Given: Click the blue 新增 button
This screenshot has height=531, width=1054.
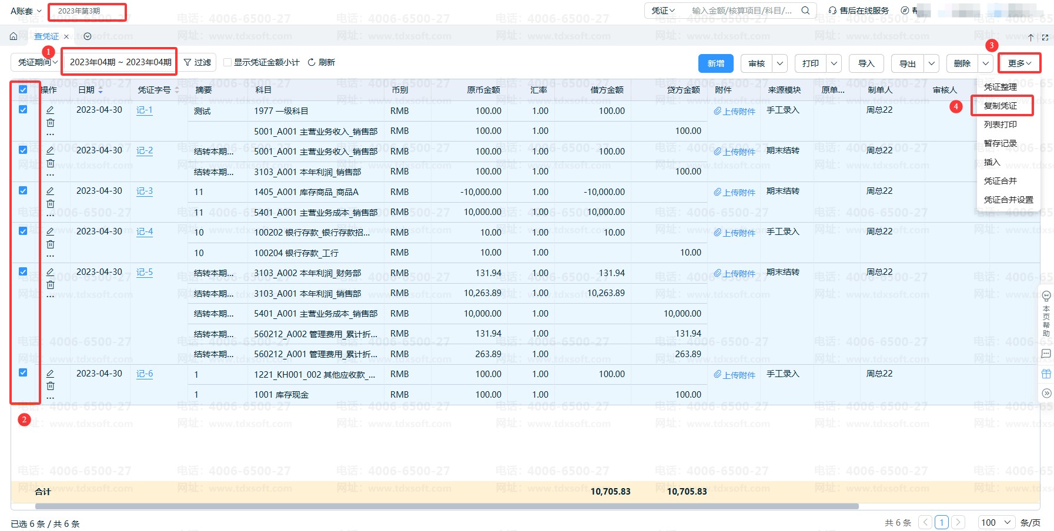Looking at the screenshot, I should pyautogui.click(x=715, y=63).
